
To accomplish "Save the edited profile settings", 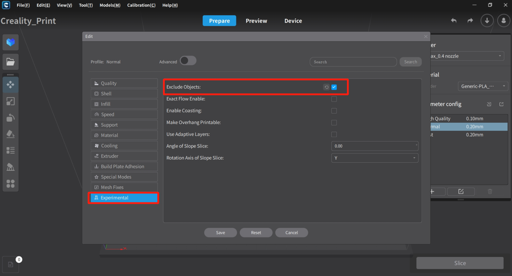I will coord(220,232).
